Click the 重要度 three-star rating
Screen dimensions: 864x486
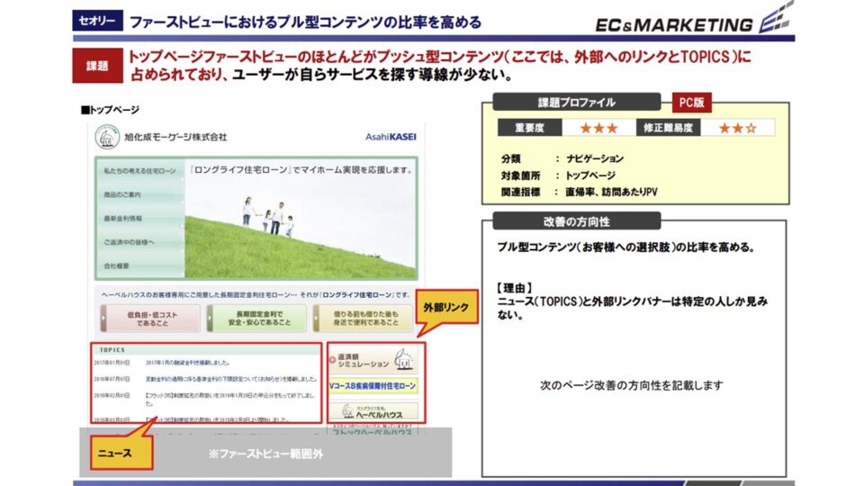coord(598,128)
